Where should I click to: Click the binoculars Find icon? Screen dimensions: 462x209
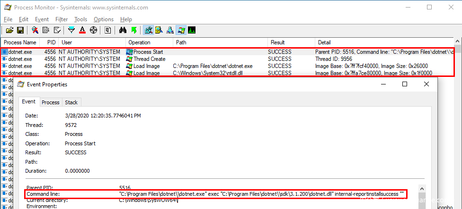[123, 30]
